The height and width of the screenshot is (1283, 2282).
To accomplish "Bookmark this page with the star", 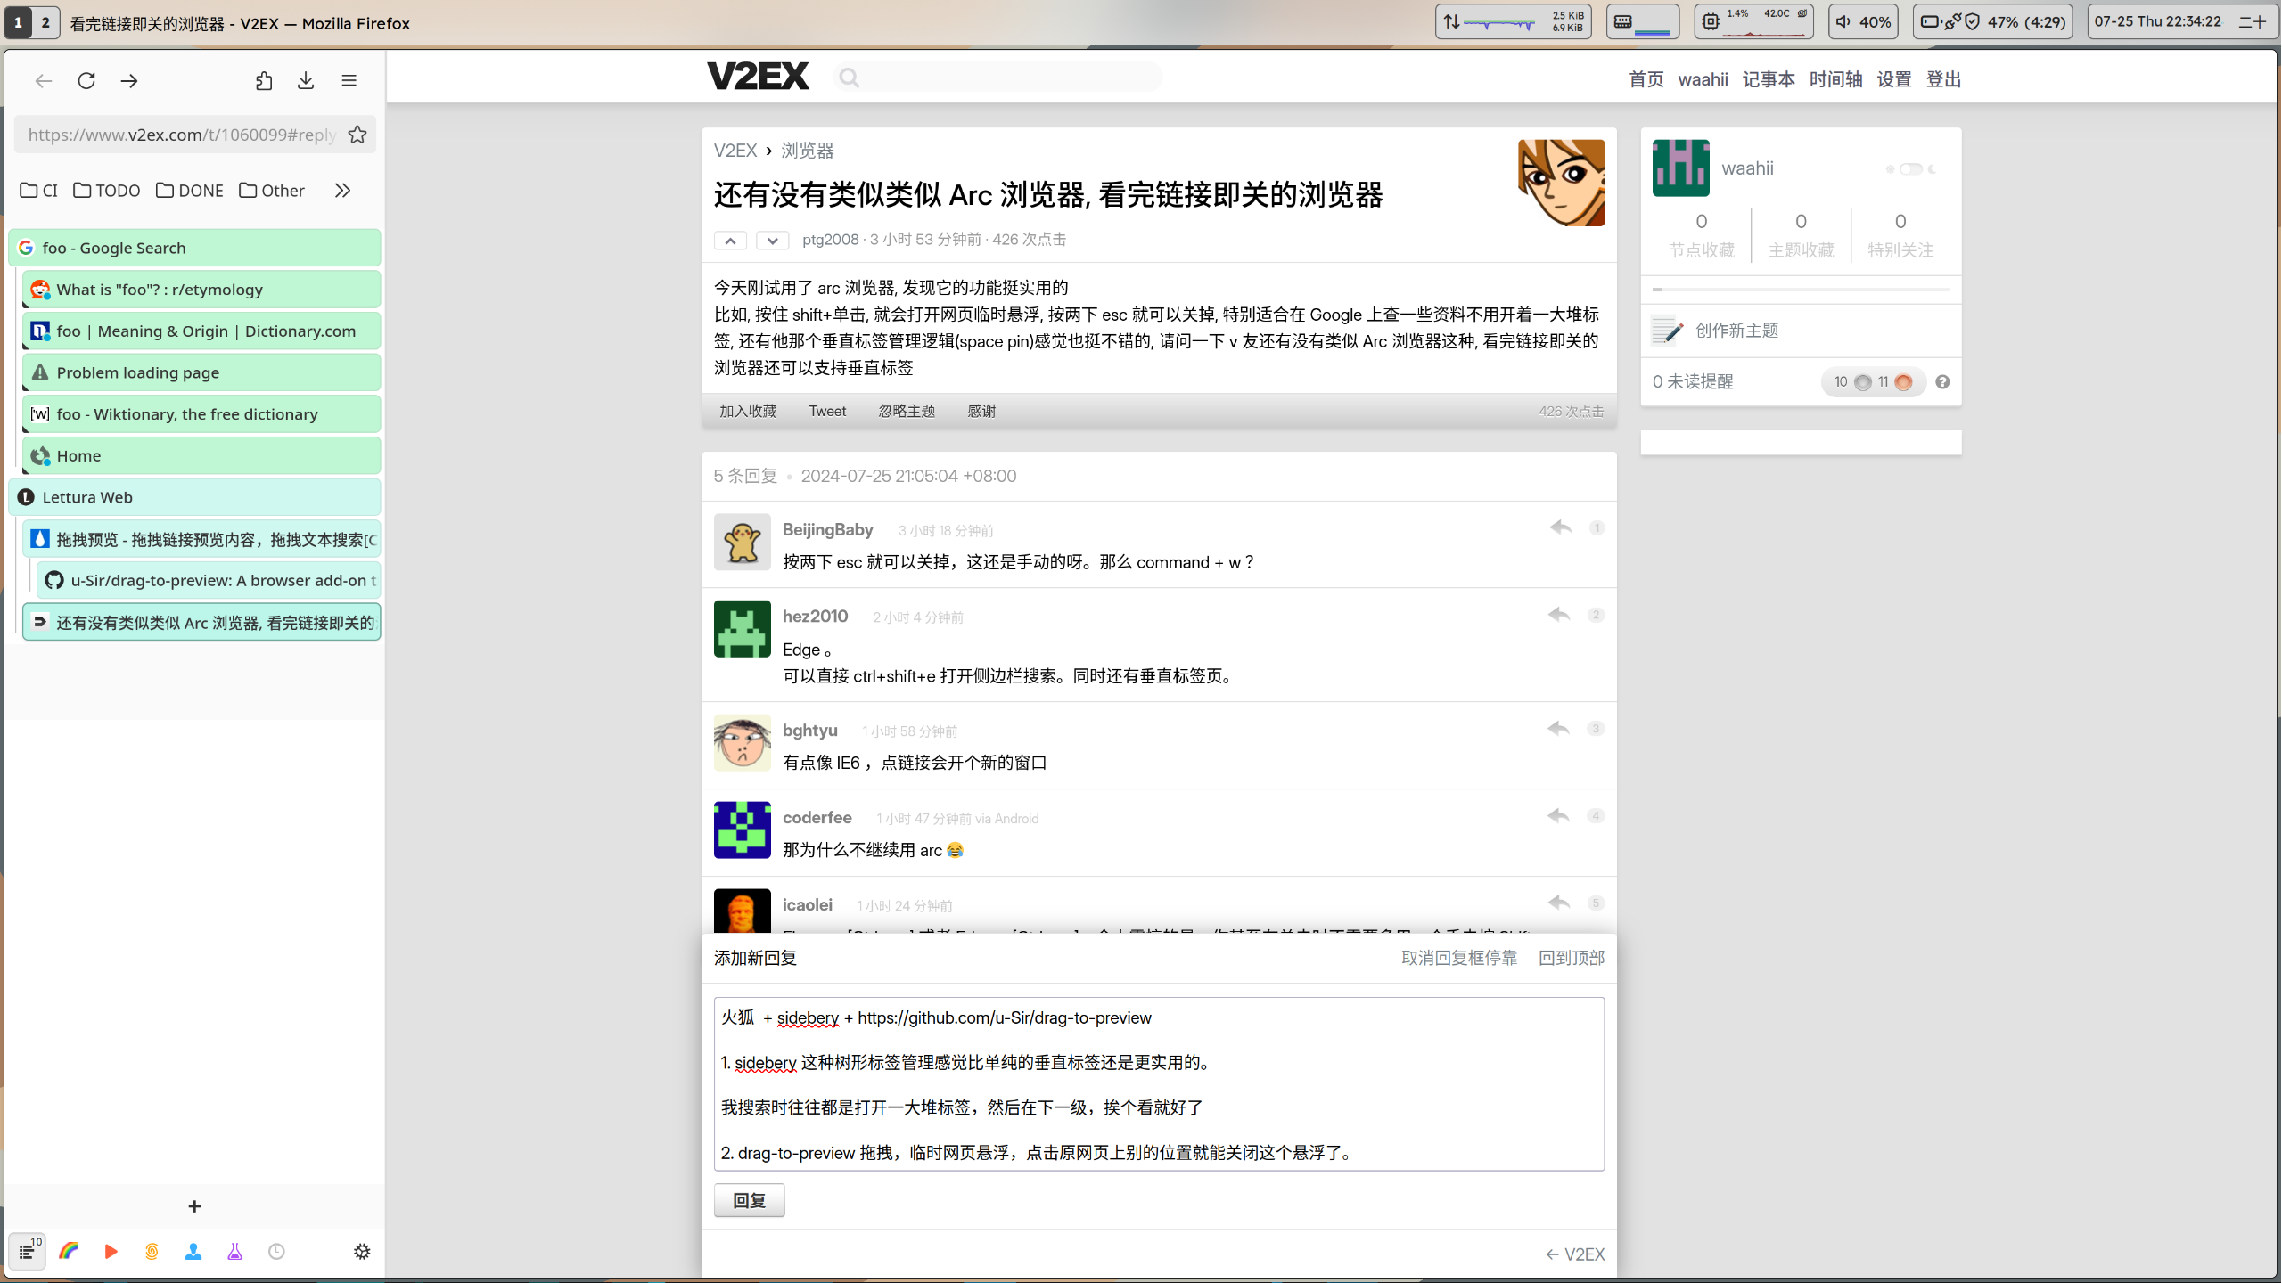I will click(x=357, y=135).
